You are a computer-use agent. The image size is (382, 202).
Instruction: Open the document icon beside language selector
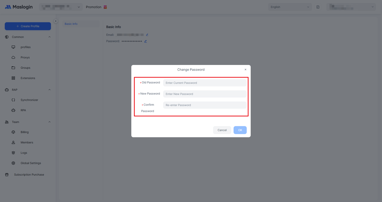coord(318,7)
